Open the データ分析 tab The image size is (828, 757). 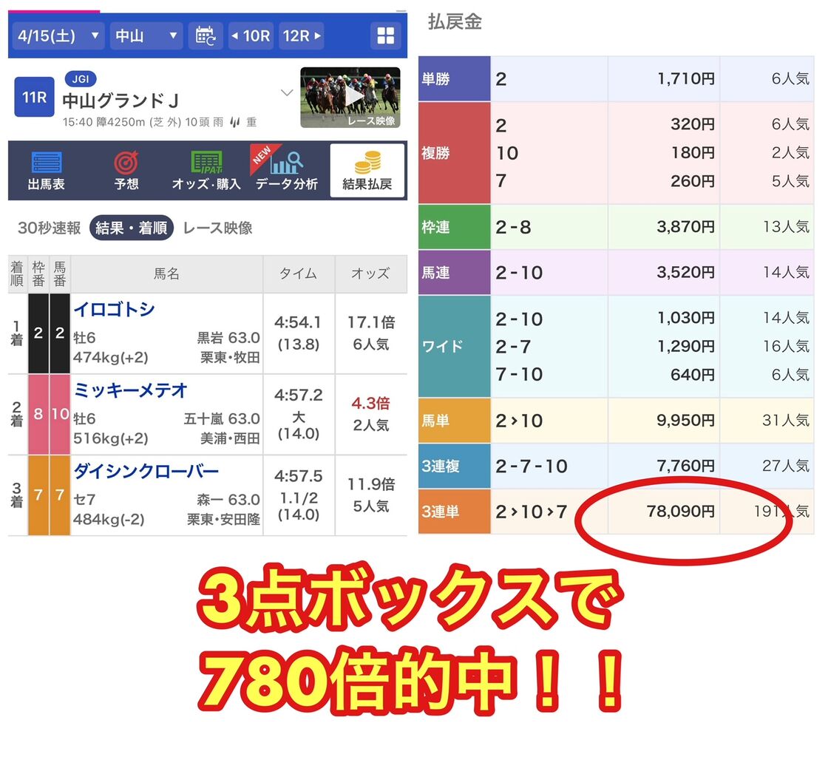[287, 171]
